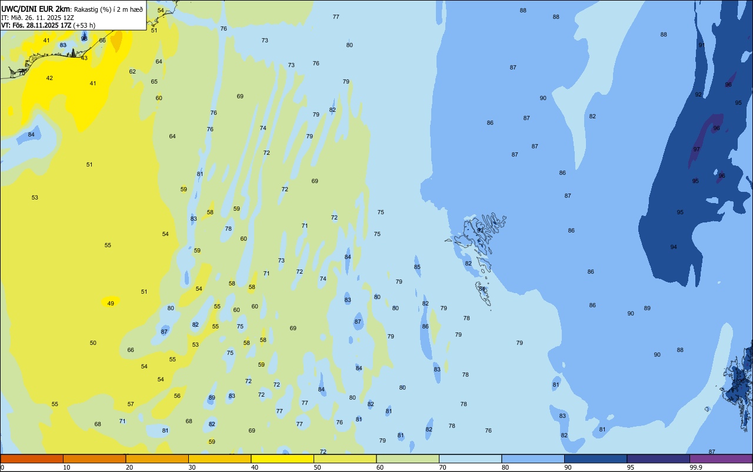This screenshot has width=753, height=472.
Task: Click the humidity value 97 on map
Action: (x=697, y=149)
